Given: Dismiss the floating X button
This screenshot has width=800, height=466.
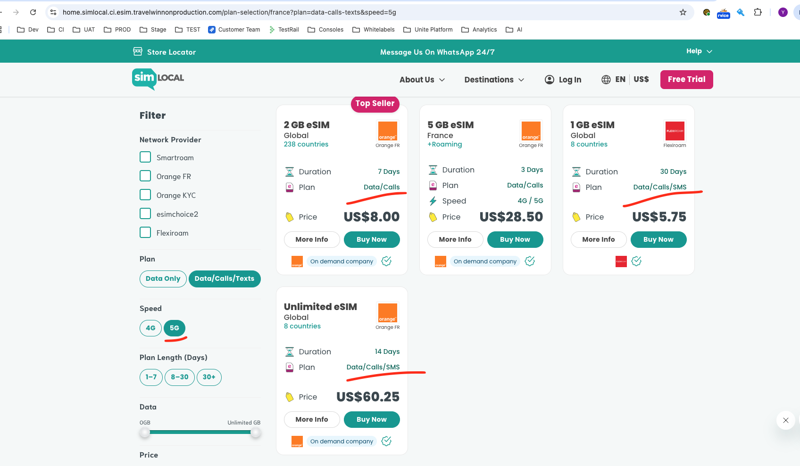Looking at the screenshot, I should click(785, 420).
